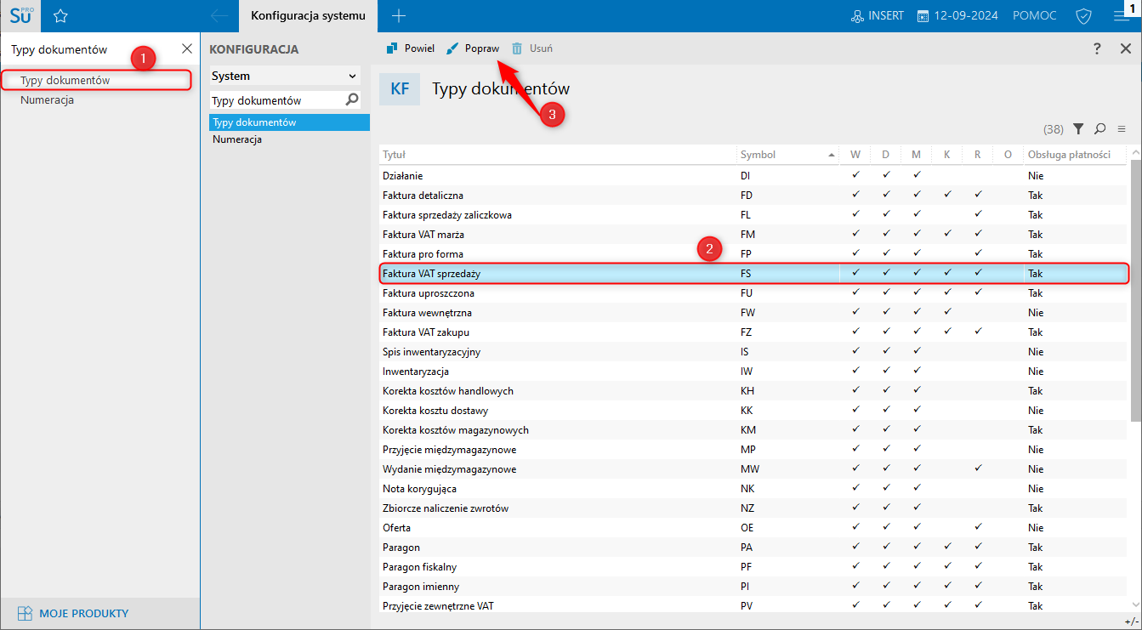Click the search magnifier in Konfiguracja panel
The image size is (1142, 630).
pos(352,100)
